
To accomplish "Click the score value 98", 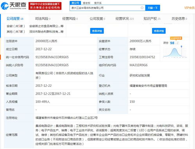I will [172, 43].
